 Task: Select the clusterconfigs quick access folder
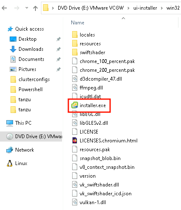pyautogui.click(x=30, y=79)
